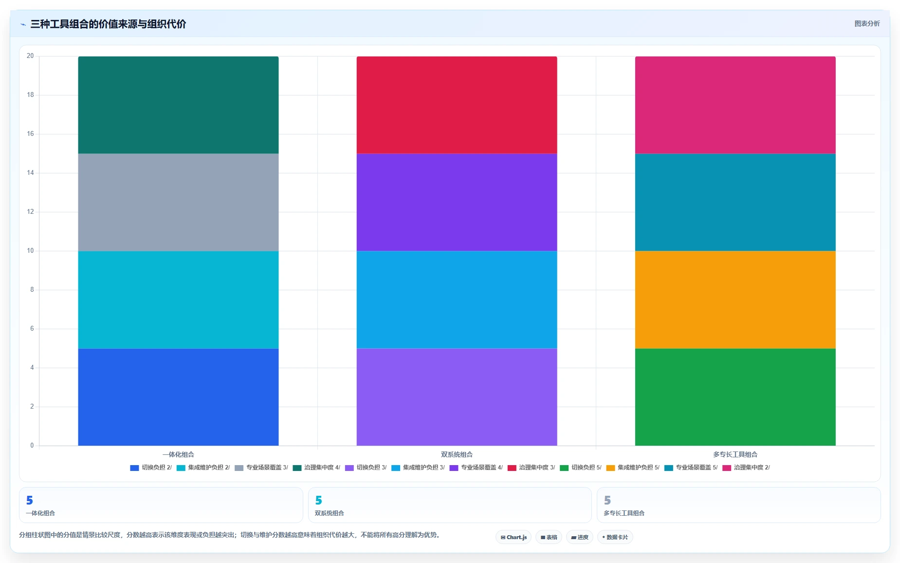The image size is (900, 563).
Task: Click the 数据卡片 tag button
Action: pos(615,537)
